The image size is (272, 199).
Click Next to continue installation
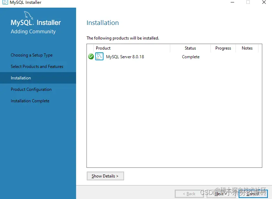(221, 194)
